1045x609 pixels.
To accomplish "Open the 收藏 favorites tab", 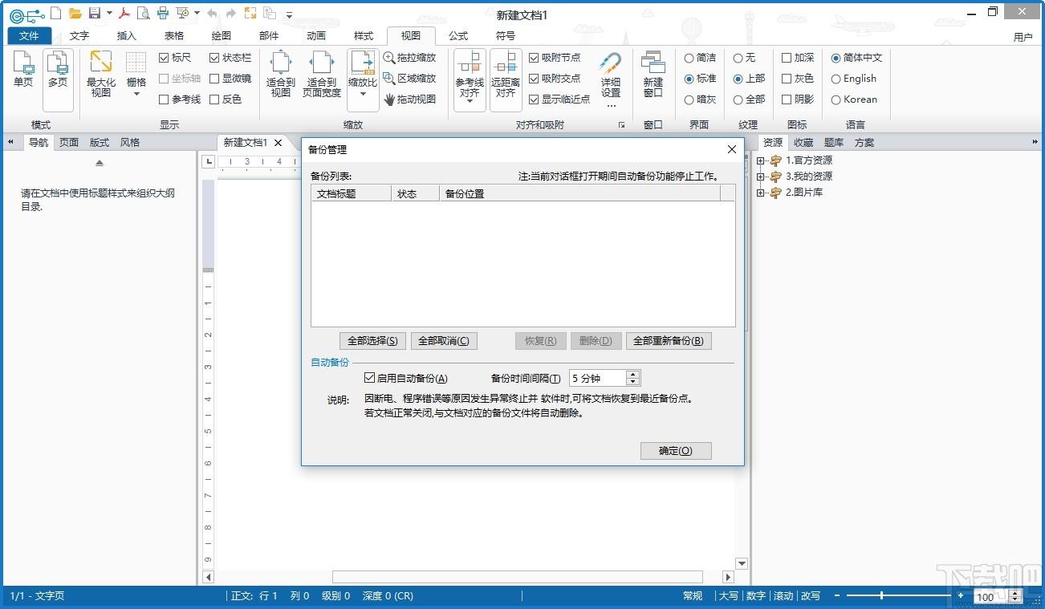I will point(803,142).
